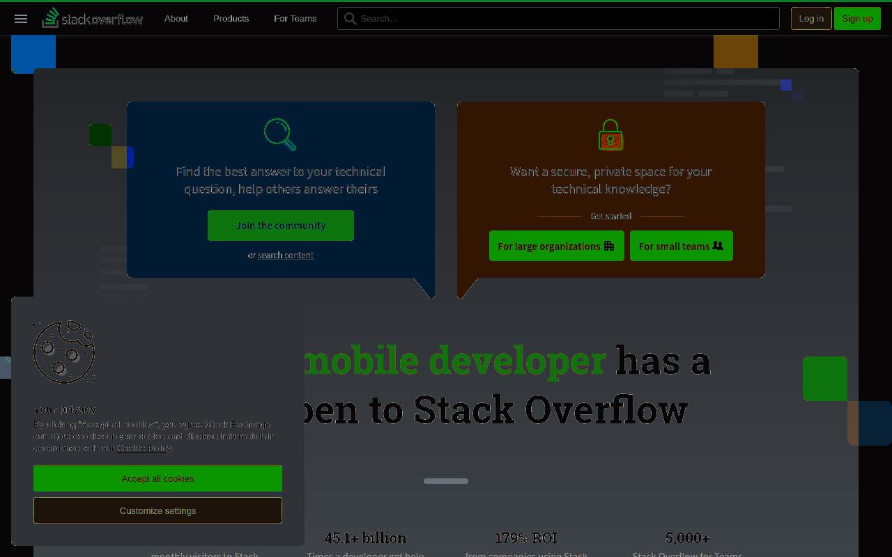Click For small teams button

coord(682,246)
